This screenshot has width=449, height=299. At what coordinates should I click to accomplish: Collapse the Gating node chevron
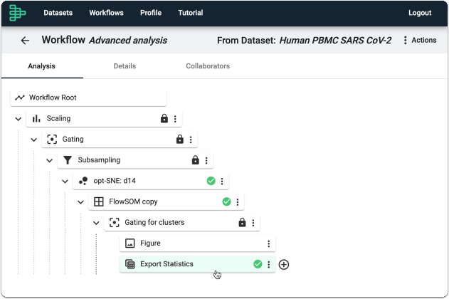[33, 140]
